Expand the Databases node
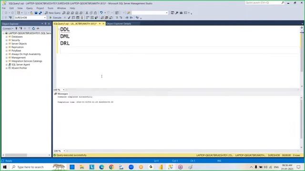The width and height of the screenshot is (305, 171). pos(7,37)
